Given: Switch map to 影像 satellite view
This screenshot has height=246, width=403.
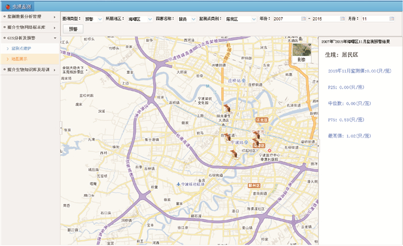Looking at the screenshot, I should pyautogui.click(x=302, y=51).
